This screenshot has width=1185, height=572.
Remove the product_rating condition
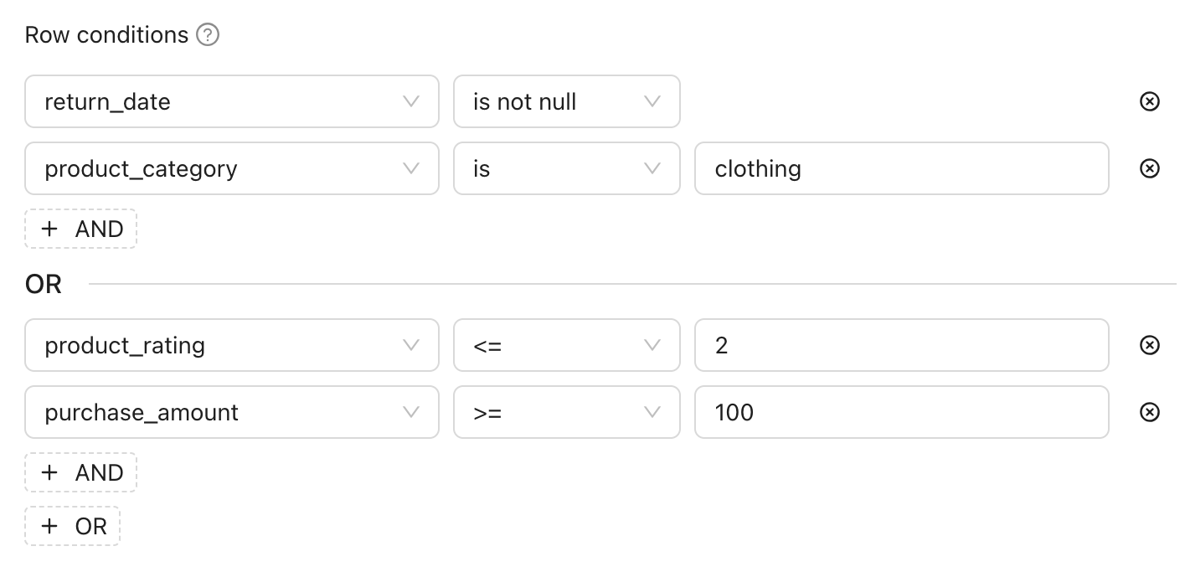[1148, 345]
